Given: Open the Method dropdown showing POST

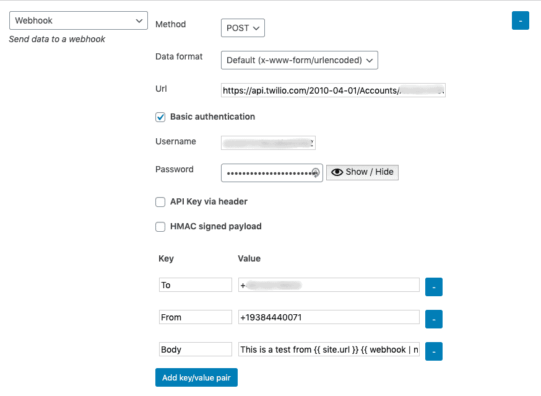Looking at the screenshot, I should pyautogui.click(x=243, y=28).
